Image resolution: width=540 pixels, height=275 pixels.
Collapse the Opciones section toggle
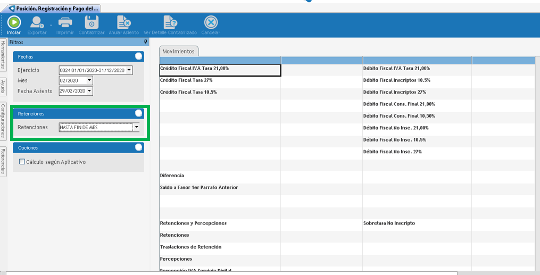point(138,147)
